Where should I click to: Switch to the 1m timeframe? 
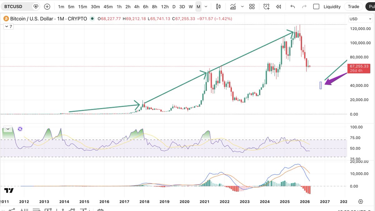click(x=61, y=7)
